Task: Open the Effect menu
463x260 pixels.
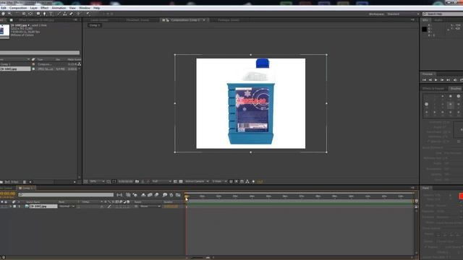Action: tap(45, 8)
